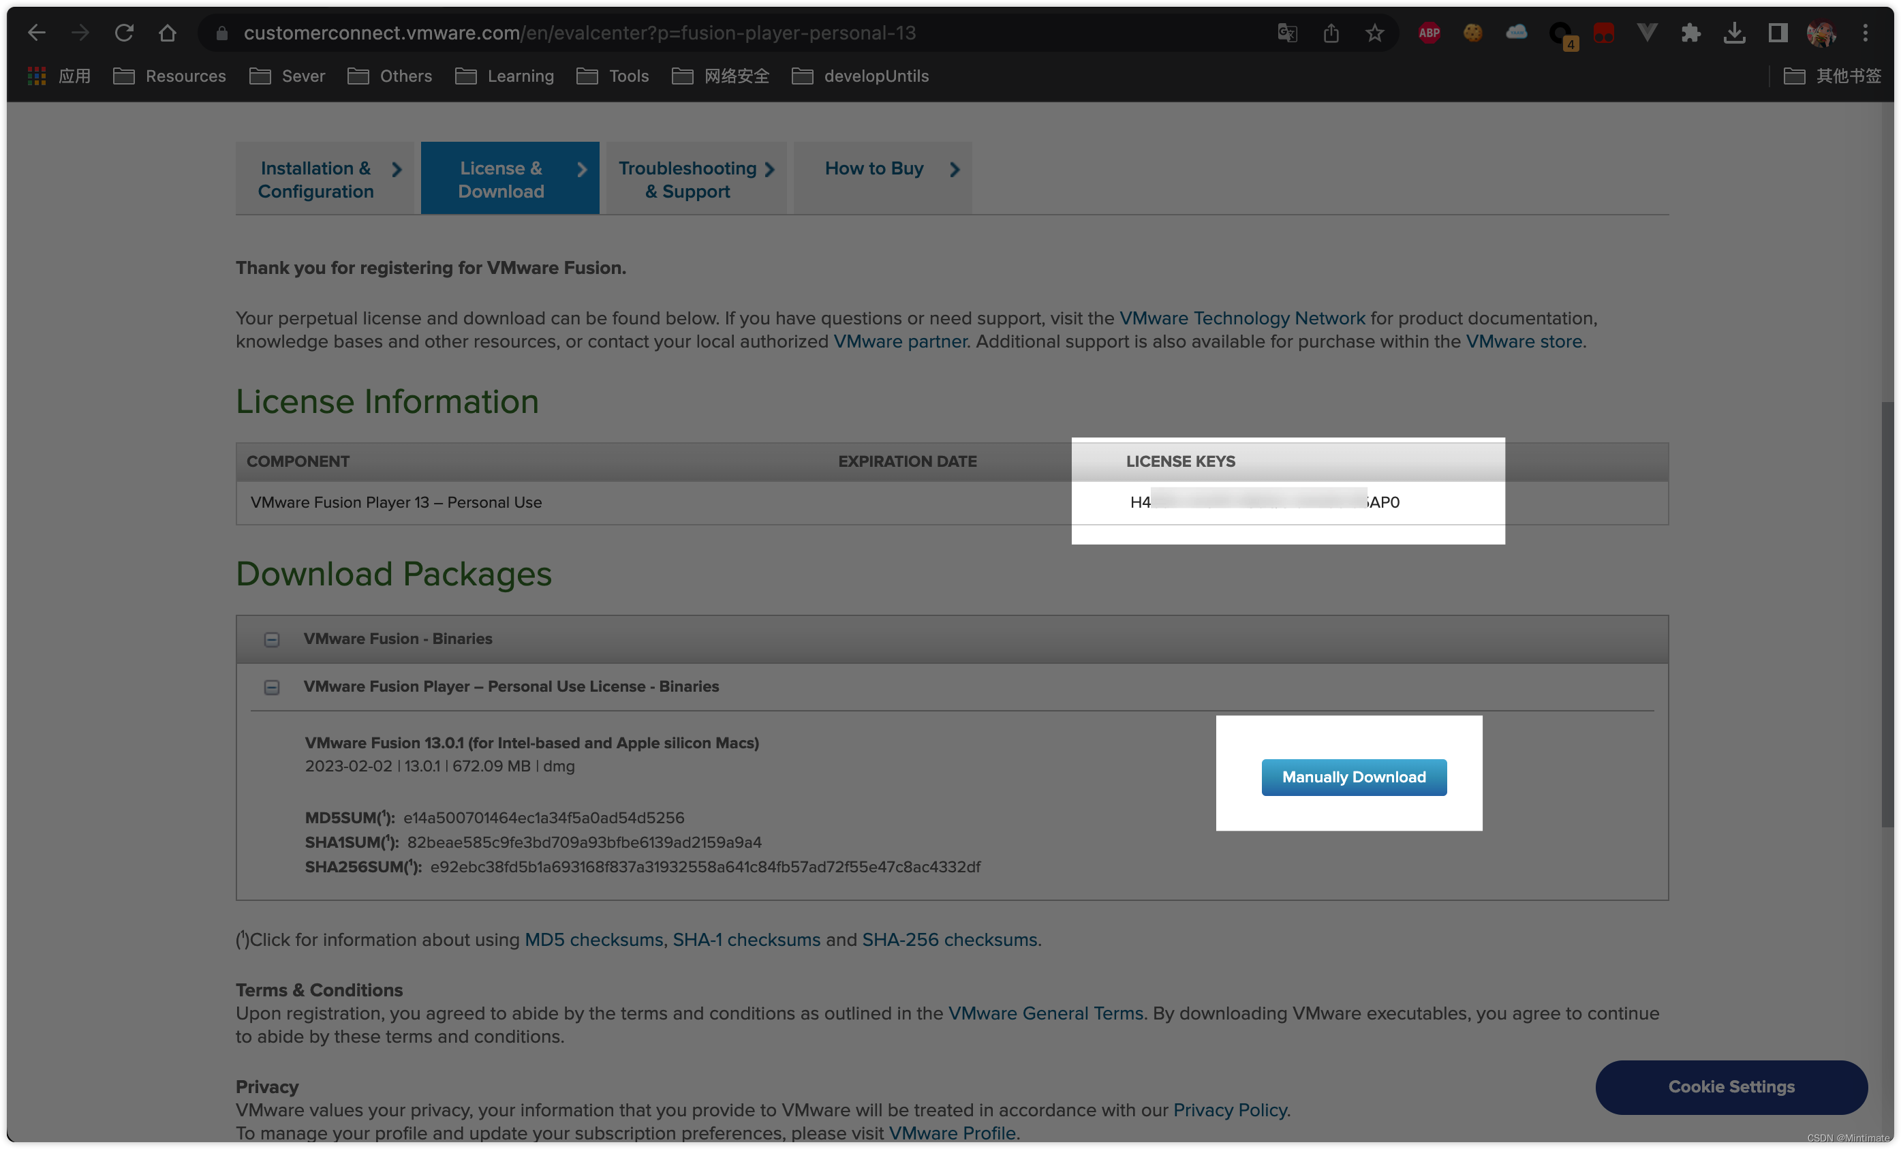The image size is (1901, 1149).
Task: Open the translate page icon
Action: 1287,33
